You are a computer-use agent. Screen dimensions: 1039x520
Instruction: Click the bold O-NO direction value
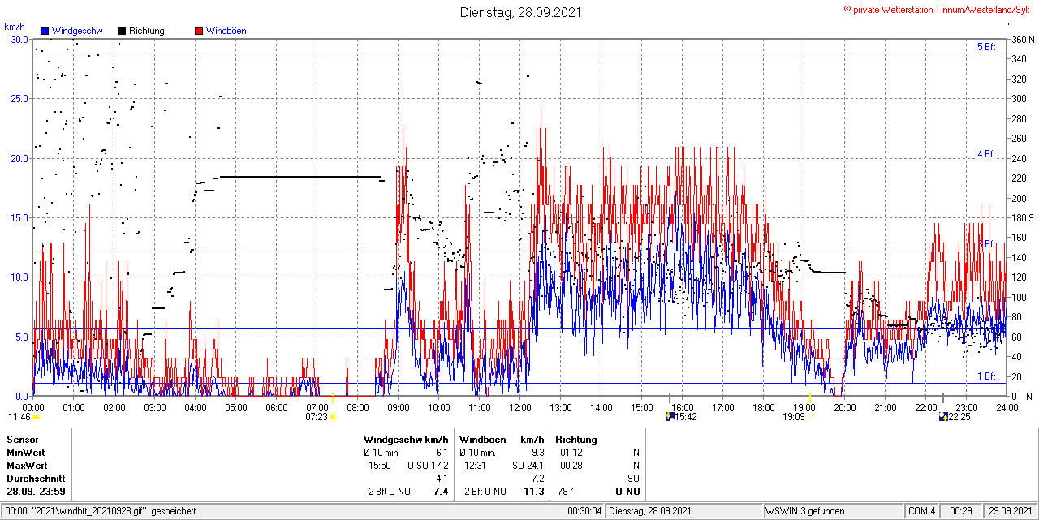coord(627,492)
